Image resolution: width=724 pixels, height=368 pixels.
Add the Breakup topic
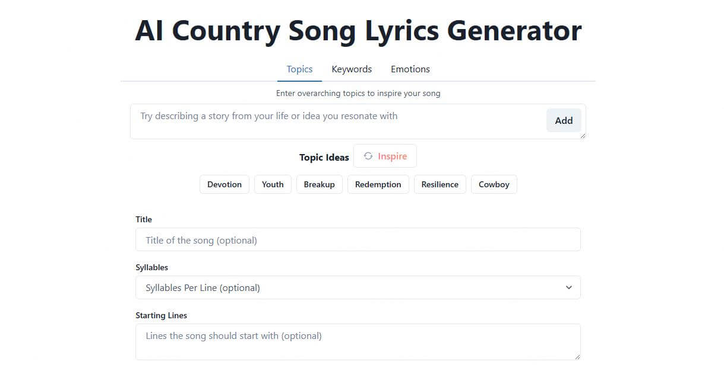click(x=319, y=184)
